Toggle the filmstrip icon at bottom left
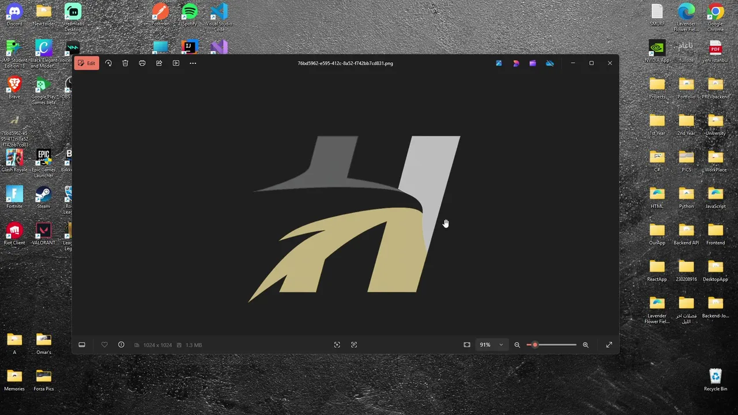 tap(82, 345)
